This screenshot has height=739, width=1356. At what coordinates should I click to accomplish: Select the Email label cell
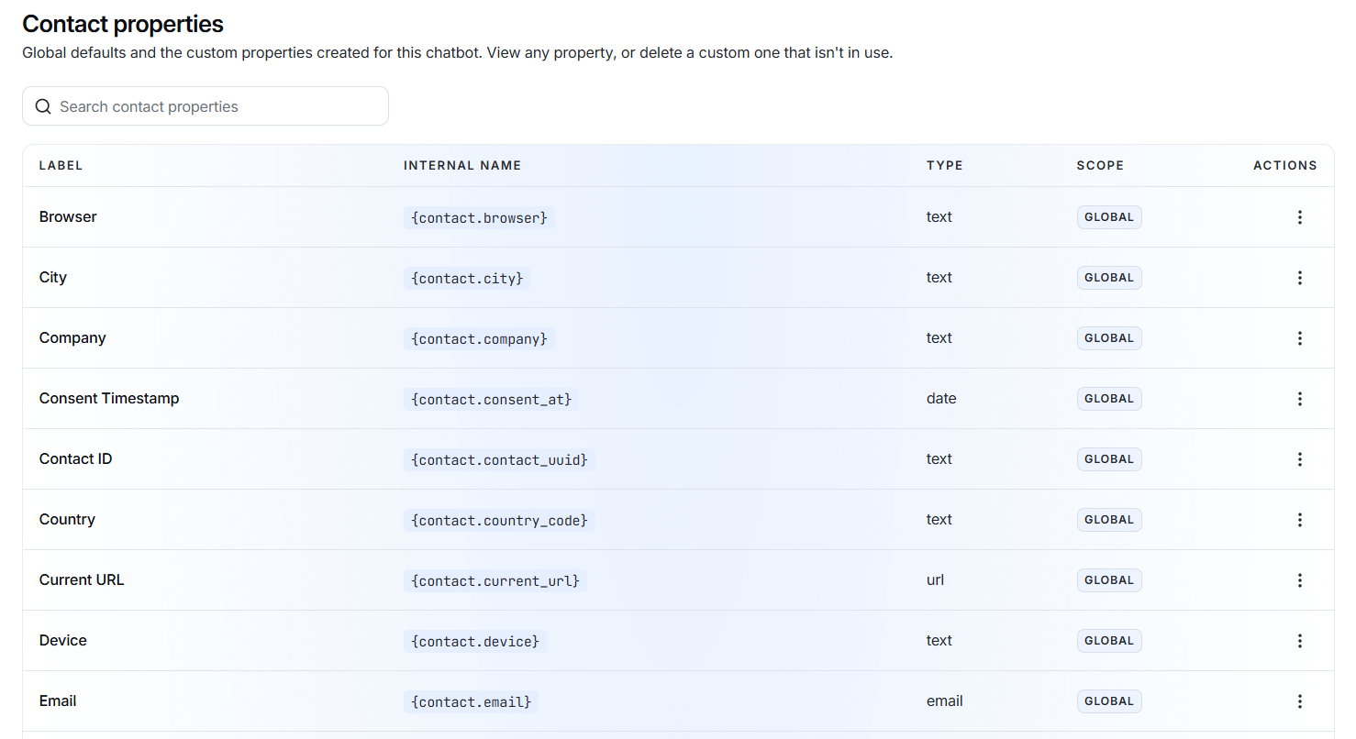point(58,701)
